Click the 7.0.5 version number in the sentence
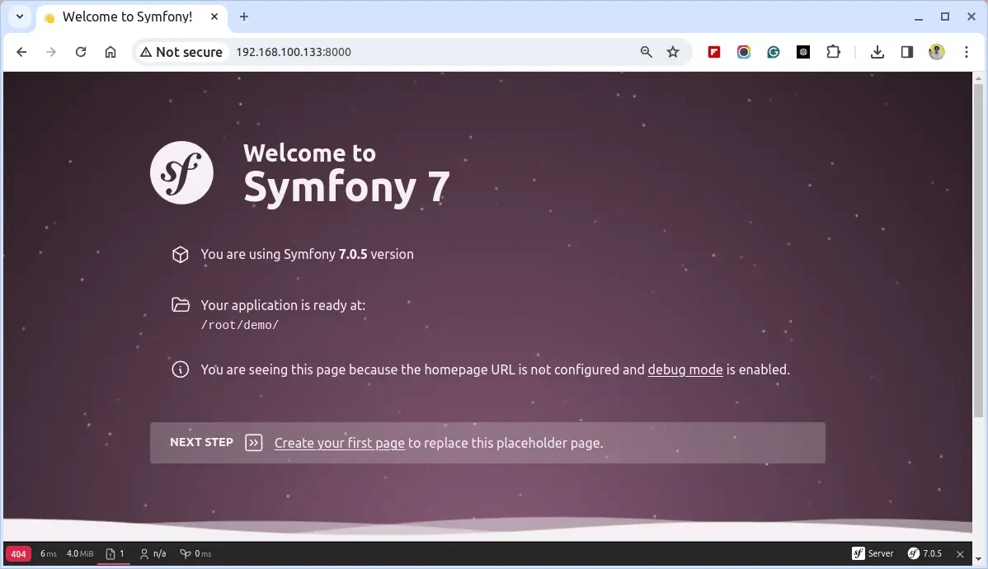The width and height of the screenshot is (988, 569). [x=353, y=254]
